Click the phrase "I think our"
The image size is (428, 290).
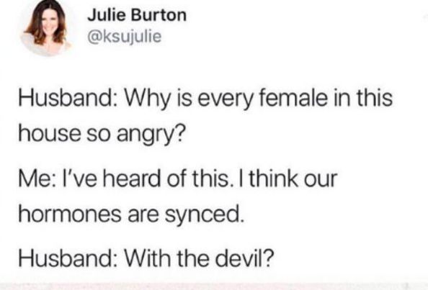288,178
